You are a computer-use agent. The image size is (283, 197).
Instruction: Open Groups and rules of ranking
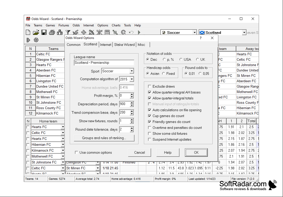coord(104,138)
